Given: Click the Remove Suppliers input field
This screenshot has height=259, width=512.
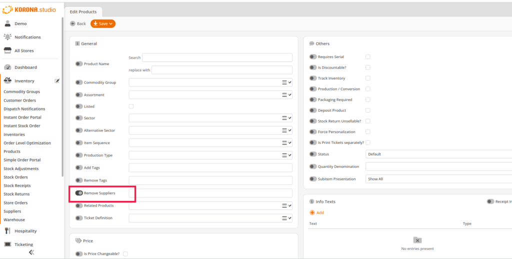Looking at the screenshot, I should coord(210,193).
